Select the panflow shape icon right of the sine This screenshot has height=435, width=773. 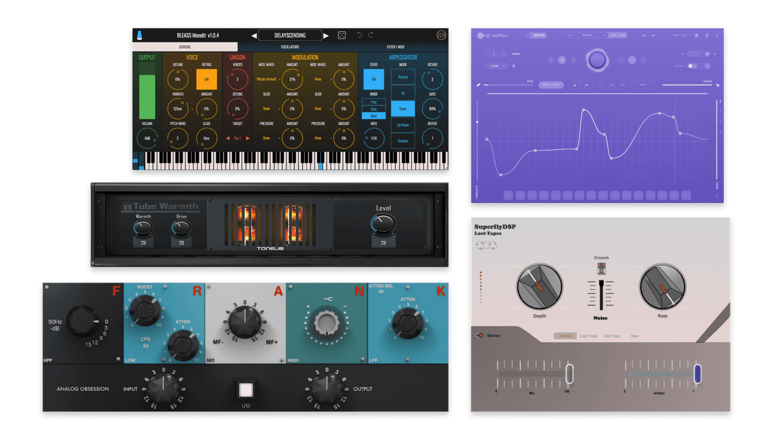click(644, 60)
